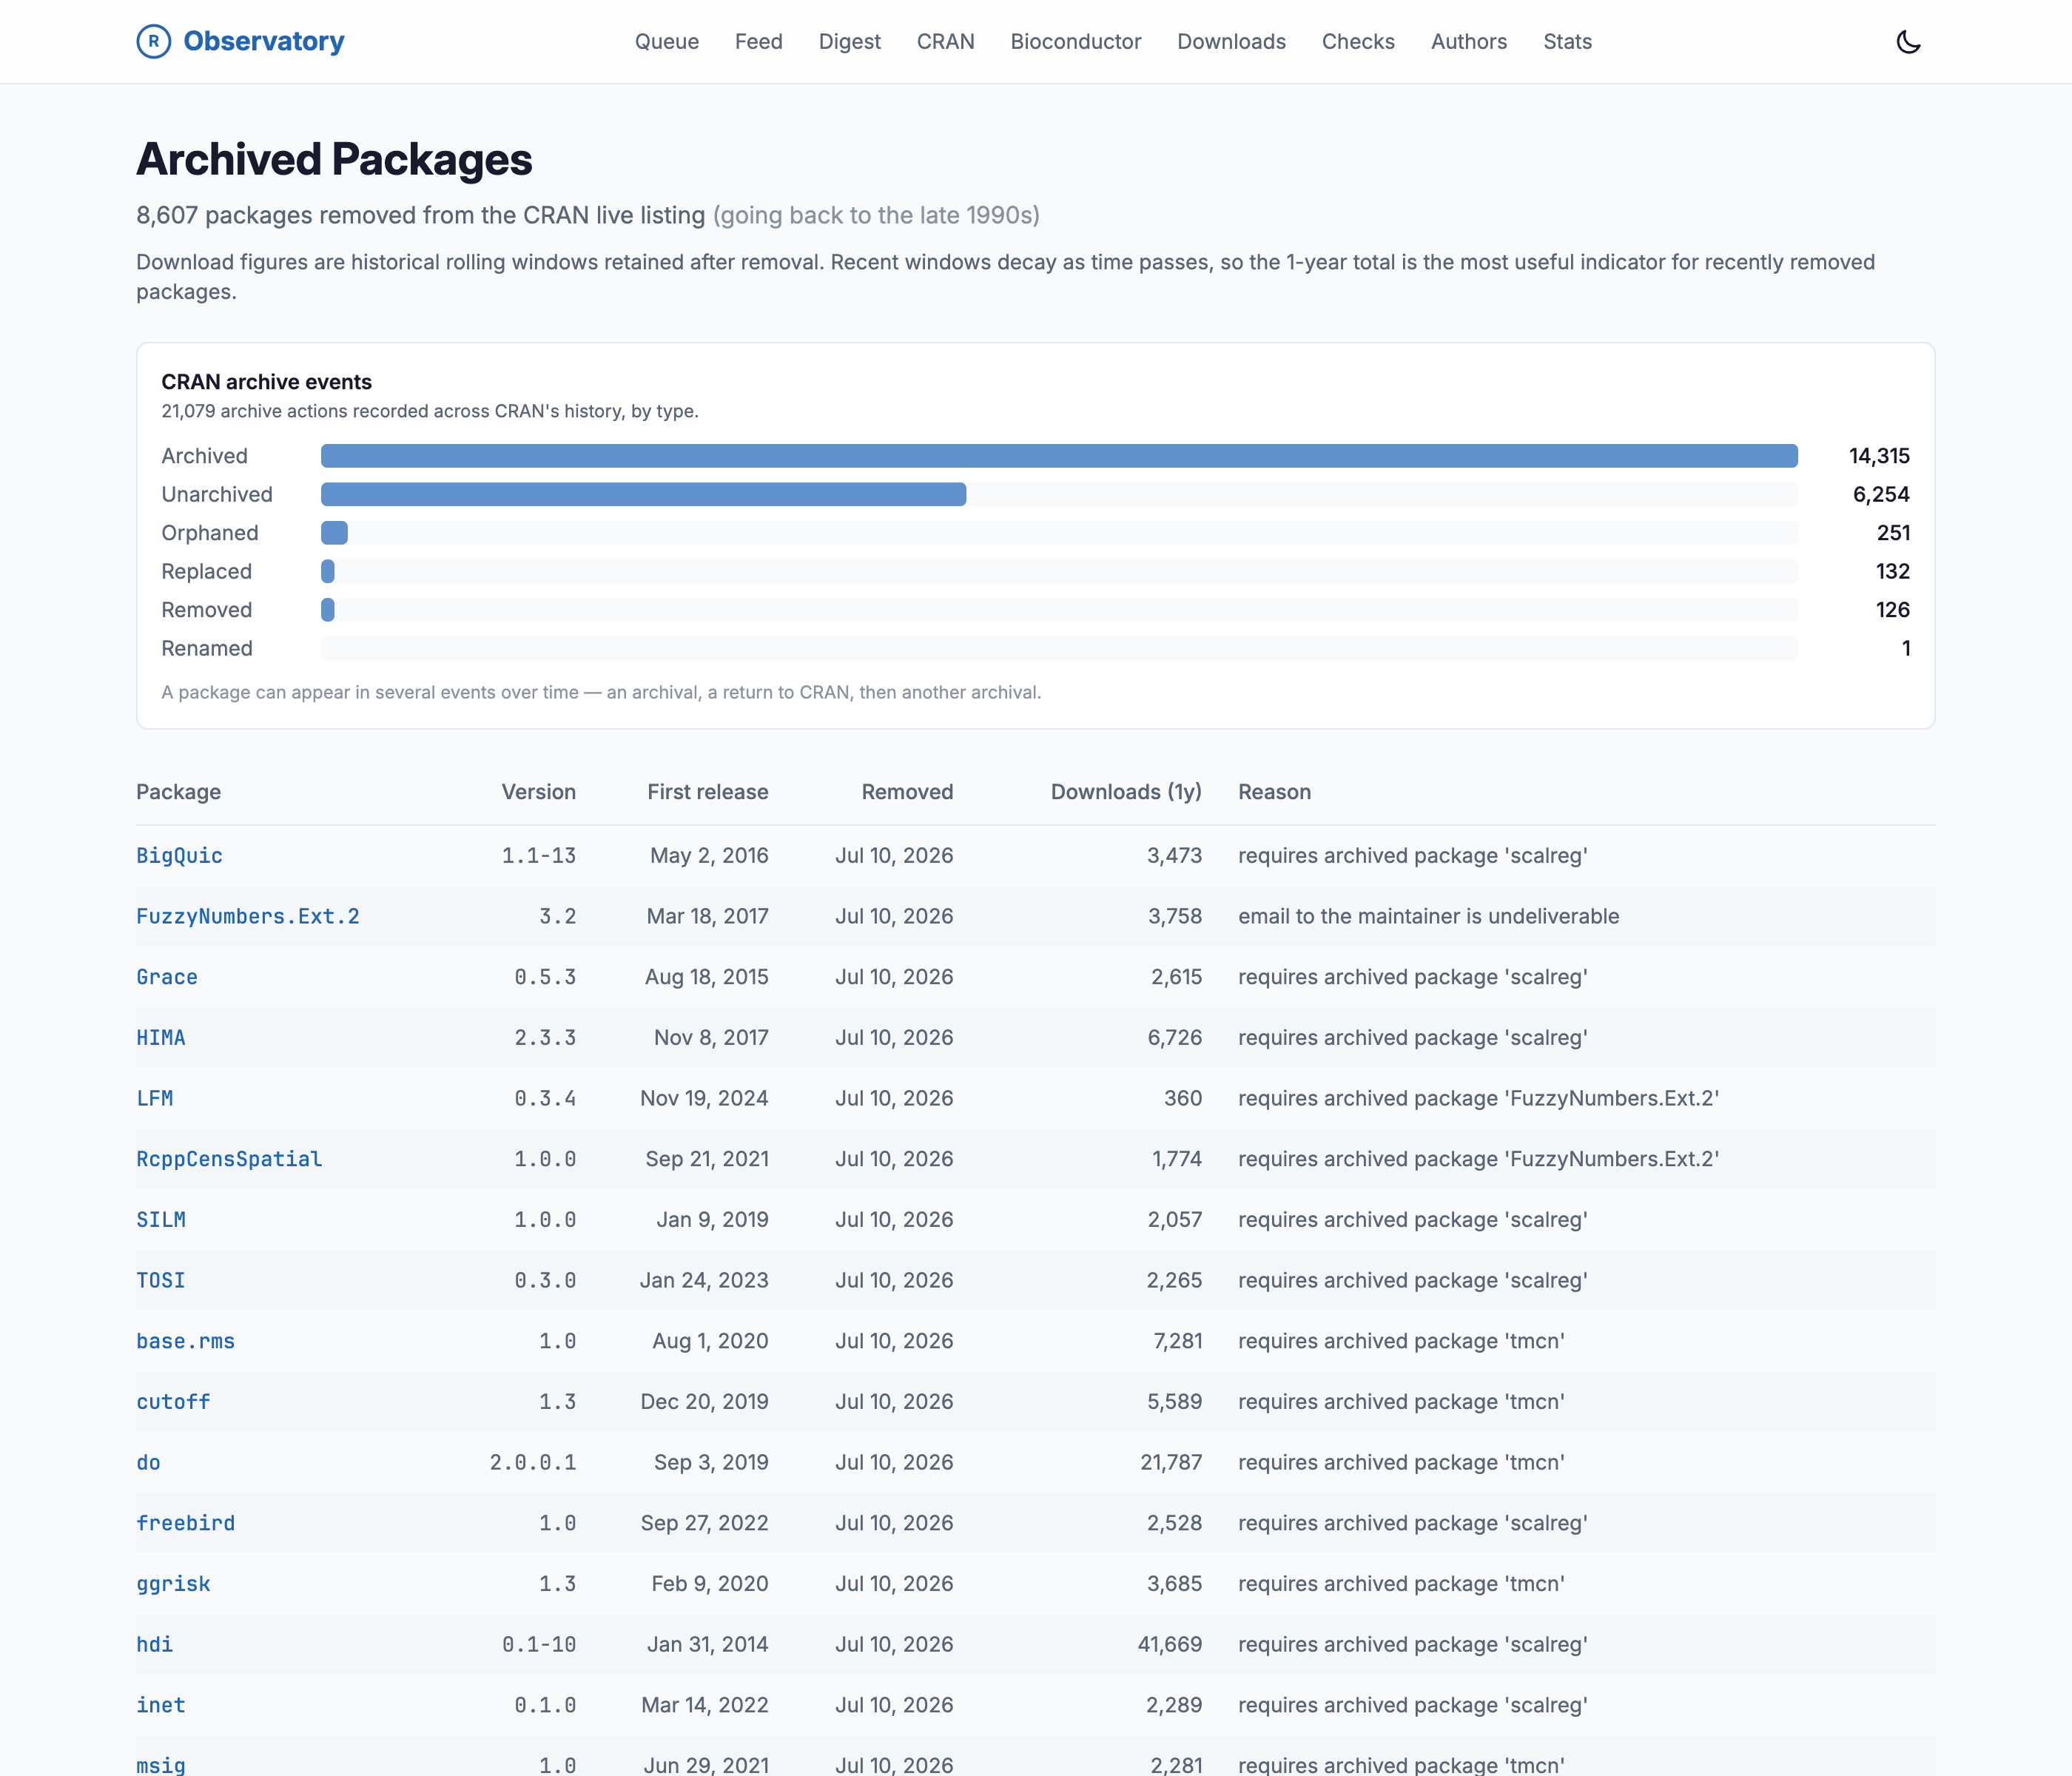Click version 0.1-10 in hdi row

[538, 1644]
